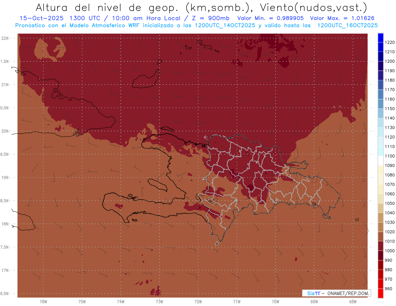The height and width of the screenshot is (306, 396).
Task: Click the '1000' legend value
Action: pyautogui.click(x=390, y=251)
